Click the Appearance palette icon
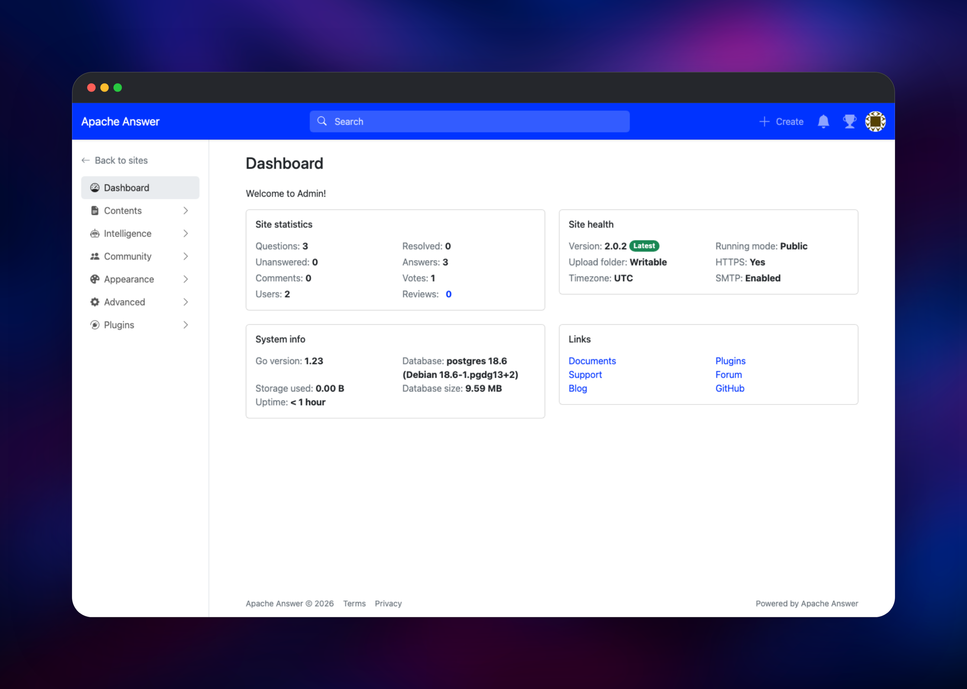 pyautogui.click(x=95, y=279)
